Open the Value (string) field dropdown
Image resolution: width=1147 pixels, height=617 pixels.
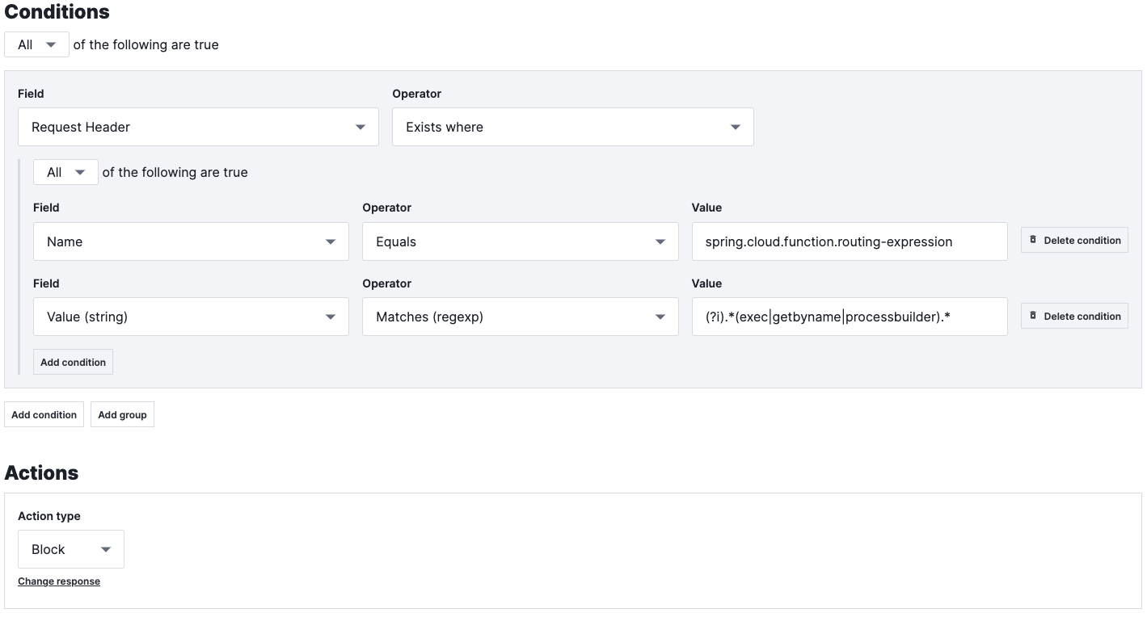[x=191, y=317]
